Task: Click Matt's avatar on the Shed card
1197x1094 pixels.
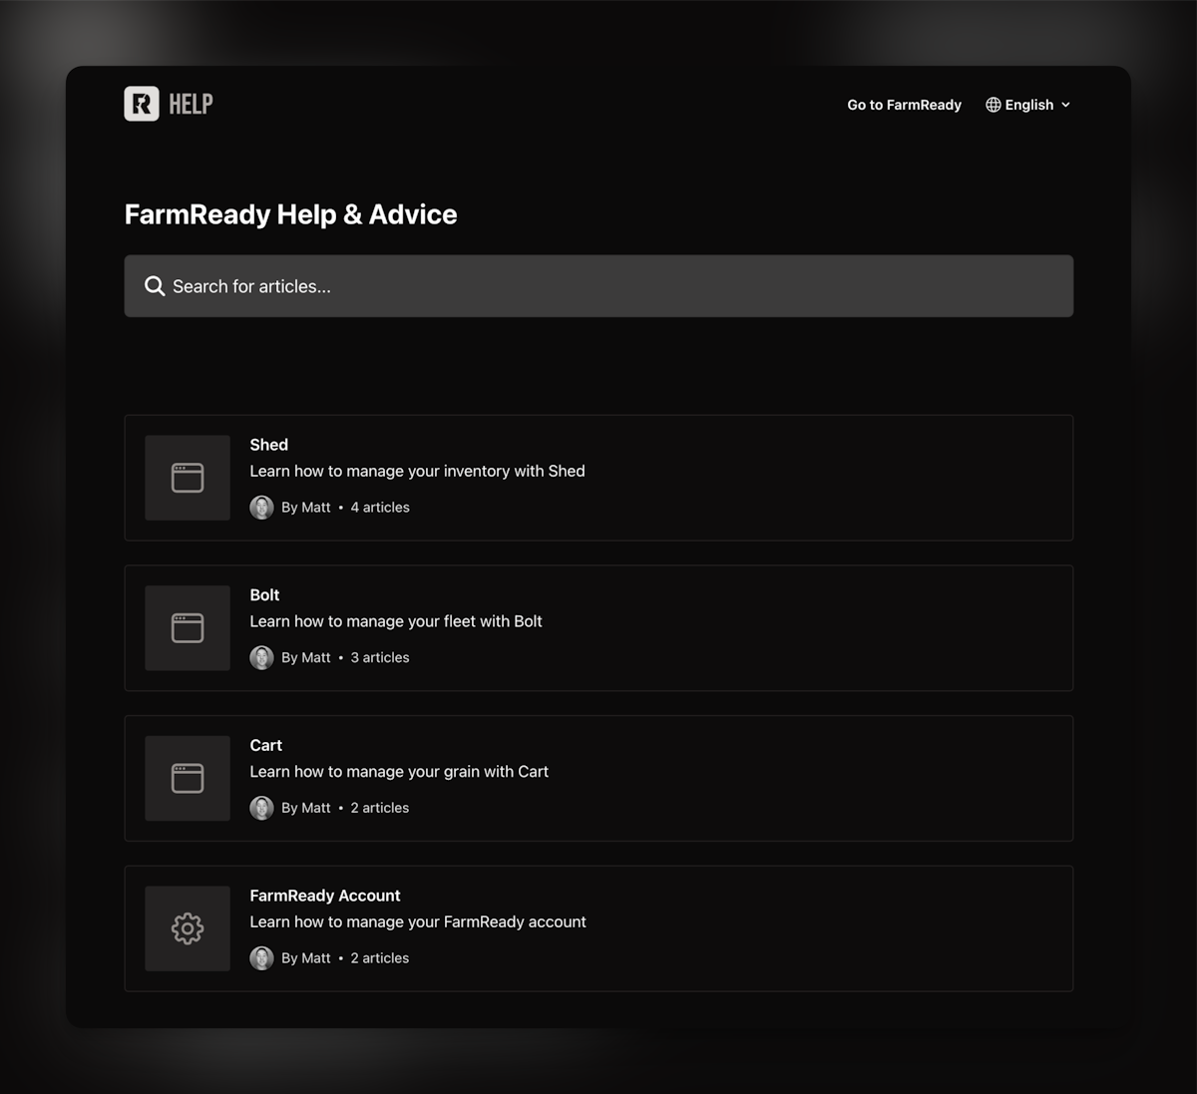Action: [261, 507]
